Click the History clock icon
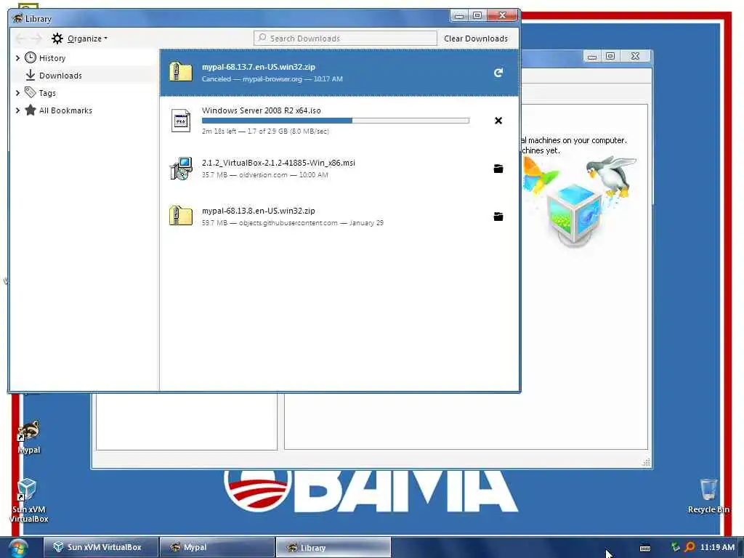The height and width of the screenshot is (558, 744). coord(31,58)
